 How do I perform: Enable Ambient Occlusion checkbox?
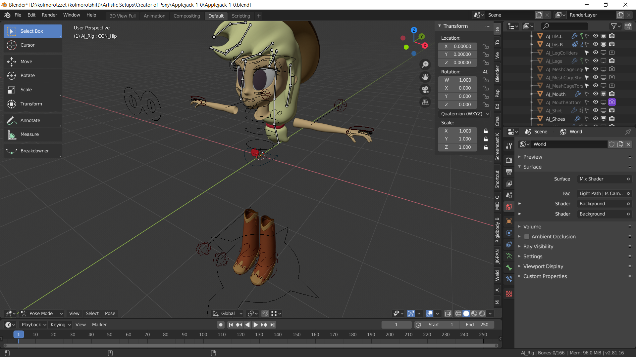[527, 237]
